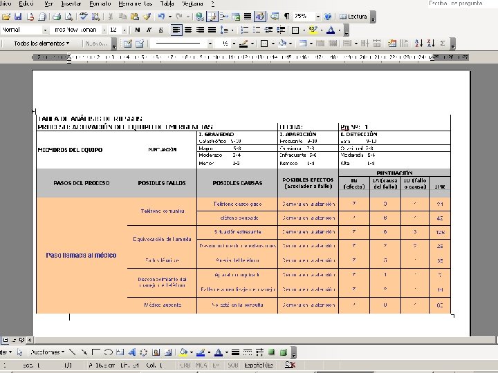Open the Insertar menu
The image size is (498, 373).
click(x=71, y=4)
